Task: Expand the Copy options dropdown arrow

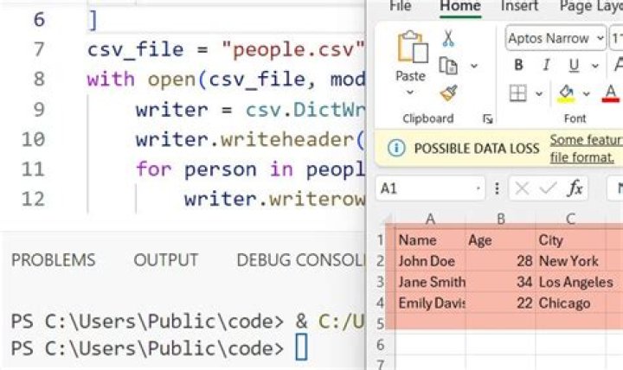Action: tap(474, 66)
